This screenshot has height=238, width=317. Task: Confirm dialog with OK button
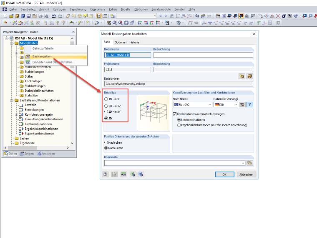click(224, 175)
